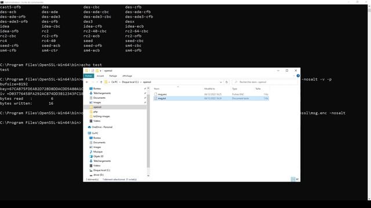Screen dimensions: 371x208
Task: Click command prompt scrollbar up arrow
Action: coord(369,6)
